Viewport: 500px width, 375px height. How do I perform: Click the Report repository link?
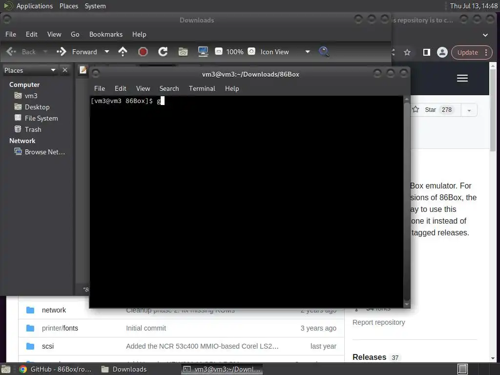[378, 322]
